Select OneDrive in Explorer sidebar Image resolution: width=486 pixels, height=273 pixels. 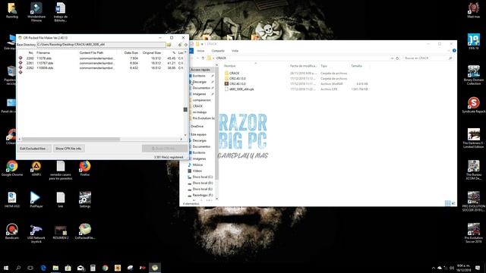[x=197, y=127]
